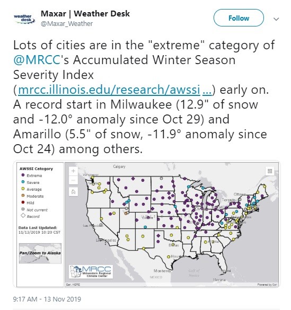
Task: Click the Follow button
Action: pyautogui.click(x=239, y=18)
